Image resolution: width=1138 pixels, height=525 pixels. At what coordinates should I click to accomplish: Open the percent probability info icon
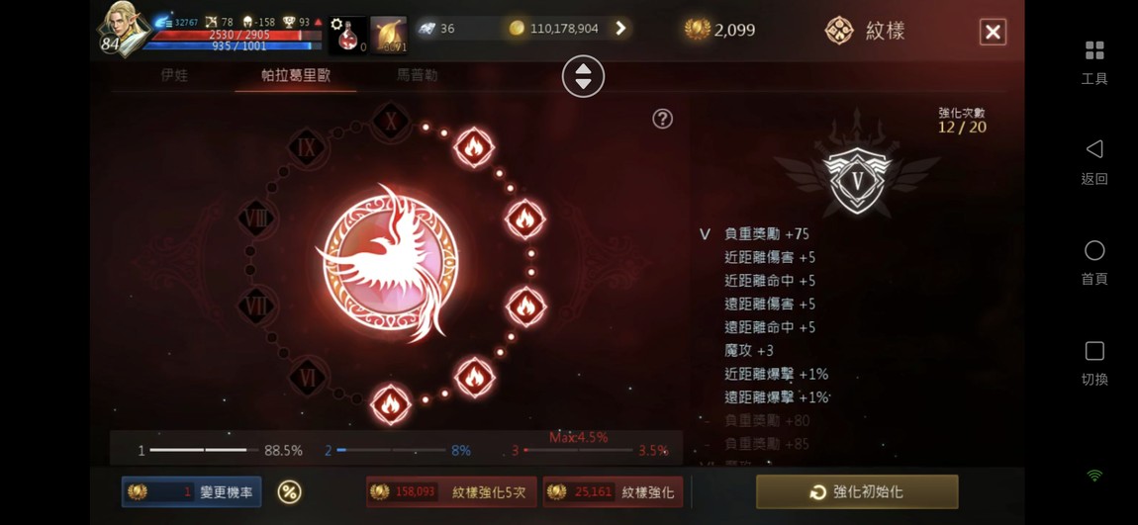[289, 492]
